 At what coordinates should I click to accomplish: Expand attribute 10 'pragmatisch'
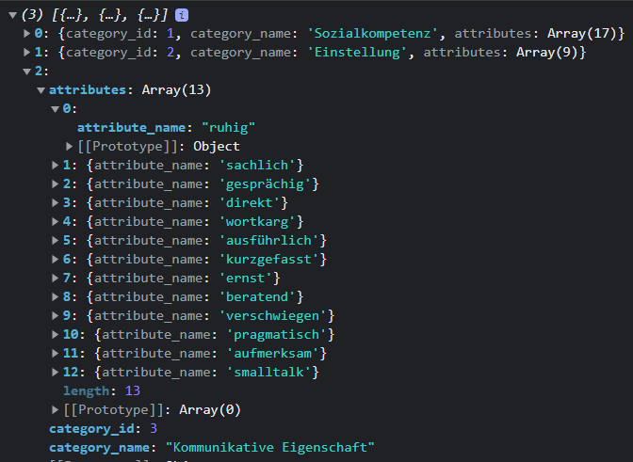pyautogui.click(x=56, y=335)
